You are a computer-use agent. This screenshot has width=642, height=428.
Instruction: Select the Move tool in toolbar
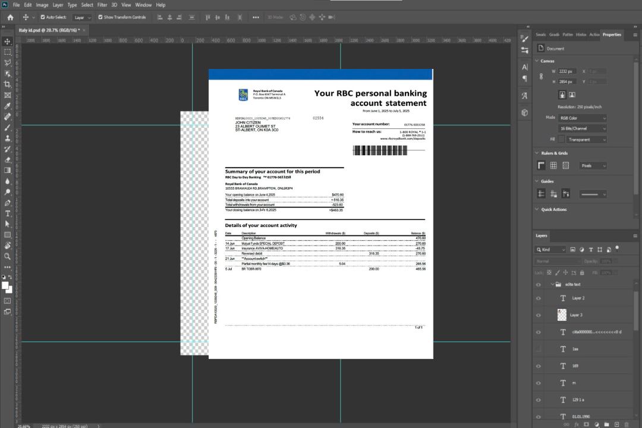tap(7, 42)
